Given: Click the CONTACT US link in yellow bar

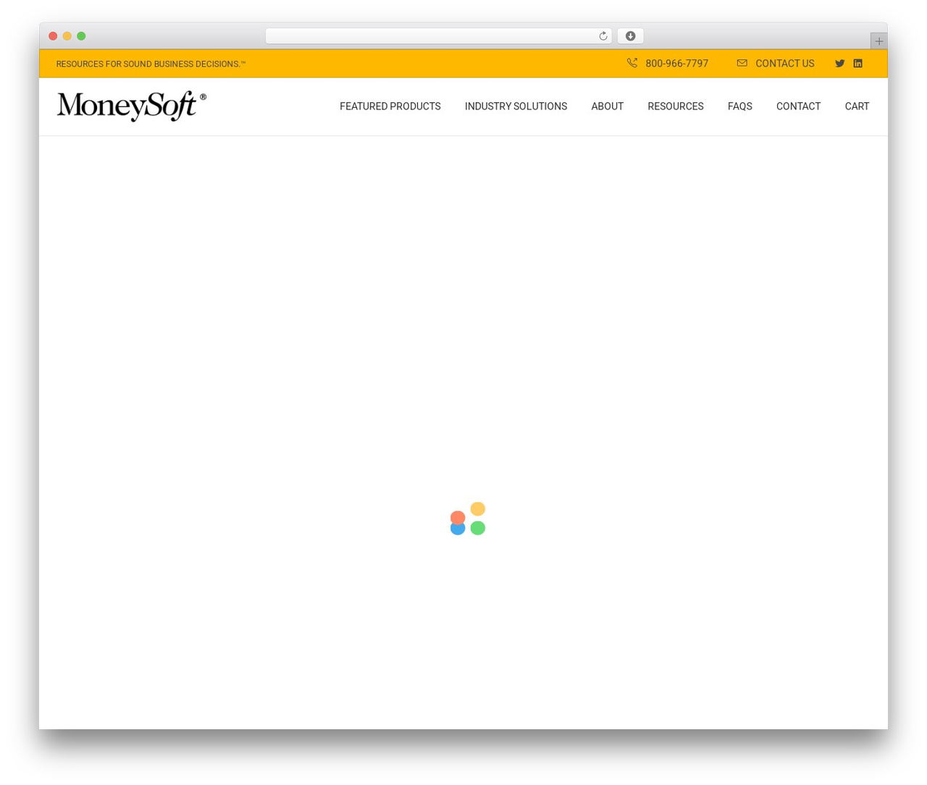Looking at the screenshot, I should pos(784,64).
